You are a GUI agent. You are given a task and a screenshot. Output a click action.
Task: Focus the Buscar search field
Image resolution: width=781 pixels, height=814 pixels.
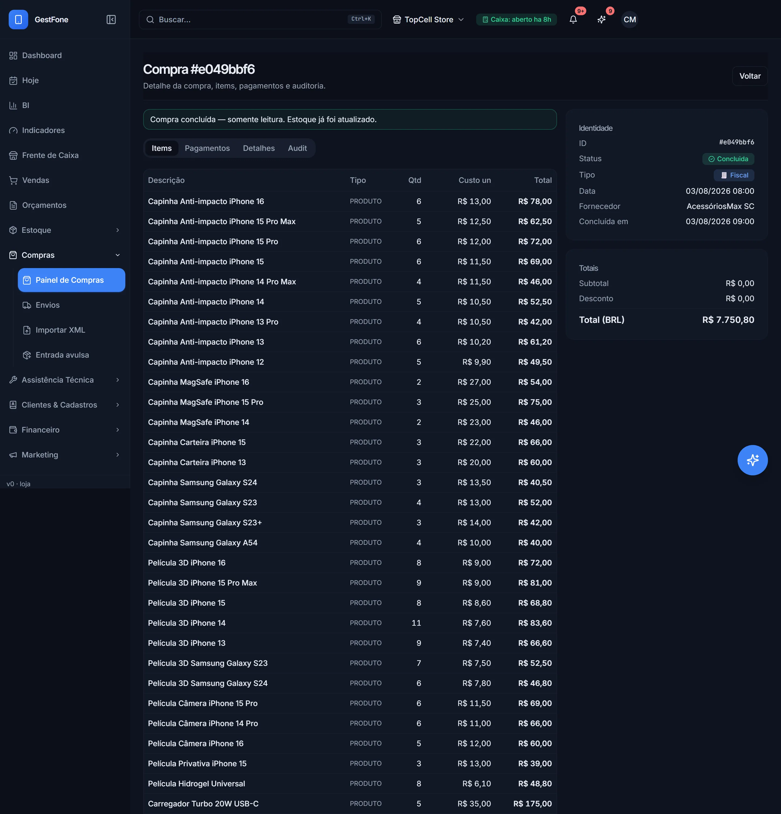260,20
